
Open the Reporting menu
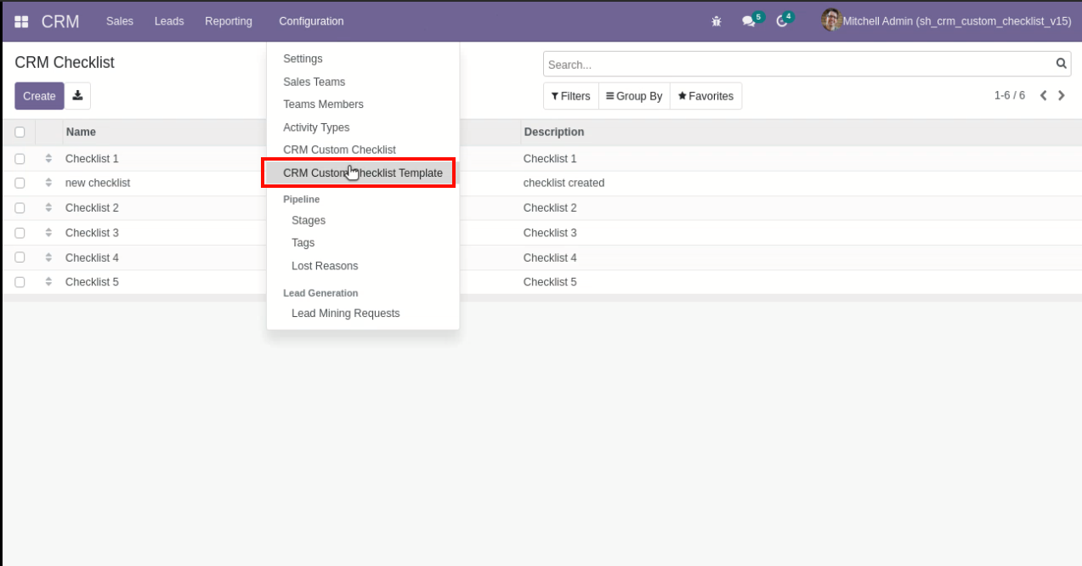[x=229, y=21]
